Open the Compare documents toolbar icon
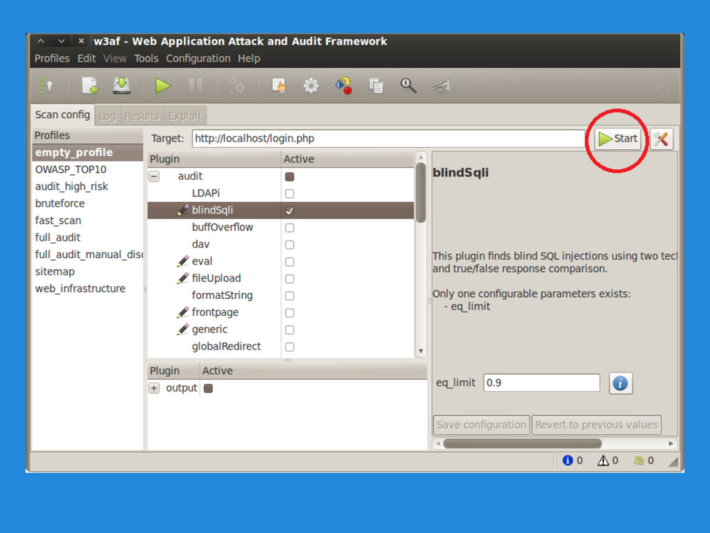710x533 pixels. click(376, 85)
